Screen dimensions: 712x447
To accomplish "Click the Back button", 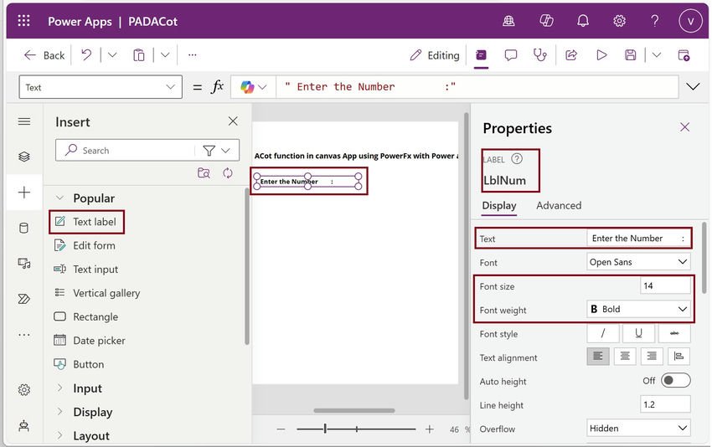I will pyautogui.click(x=44, y=55).
